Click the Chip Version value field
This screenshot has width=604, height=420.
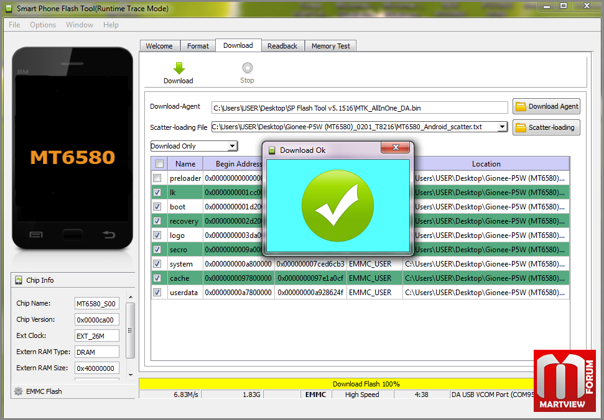point(96,319)
